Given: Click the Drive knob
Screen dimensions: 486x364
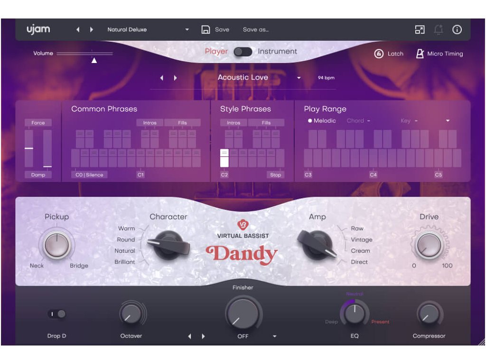Looking at the screenshot, I should (x=429, y=245).
